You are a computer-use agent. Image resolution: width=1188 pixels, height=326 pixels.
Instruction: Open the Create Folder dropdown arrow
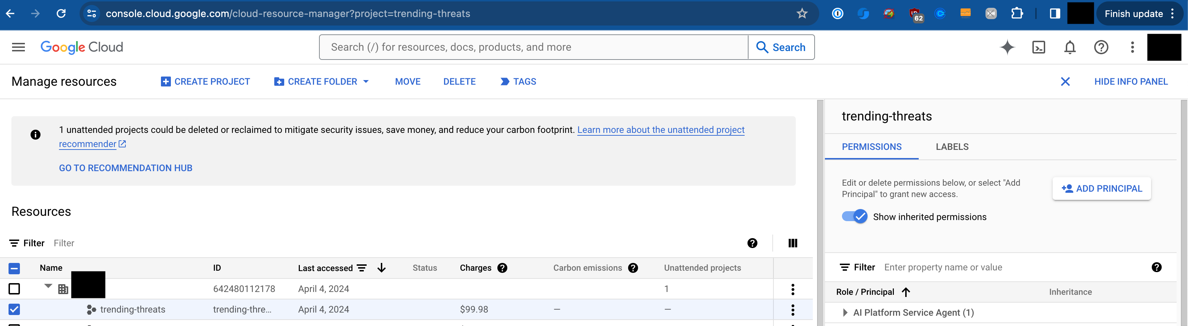pyautogui.click(x=366, y=81)
